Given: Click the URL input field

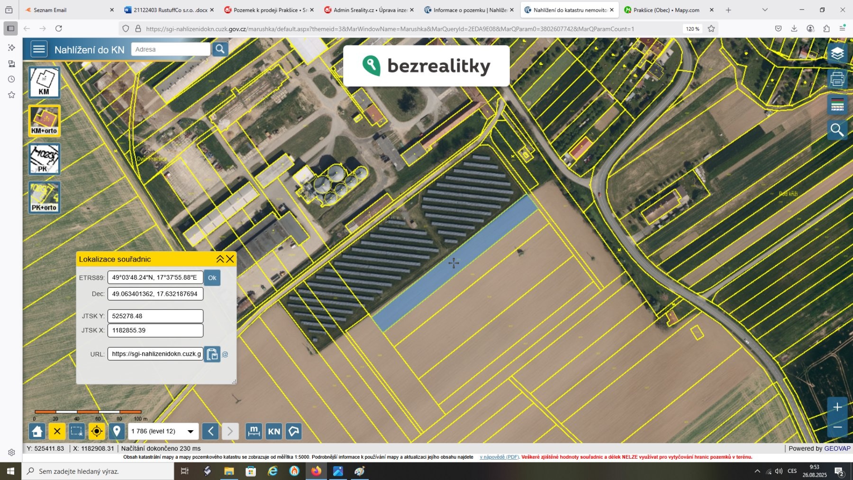Looking at the screenshot, I should pos(155,354).
